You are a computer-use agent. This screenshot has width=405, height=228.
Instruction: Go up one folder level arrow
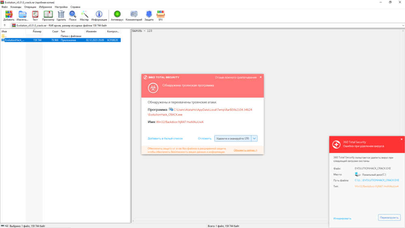point(4,26)
